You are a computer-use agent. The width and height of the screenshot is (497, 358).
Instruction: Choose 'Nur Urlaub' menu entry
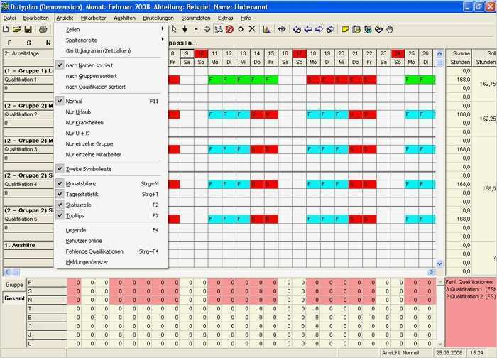111,112
